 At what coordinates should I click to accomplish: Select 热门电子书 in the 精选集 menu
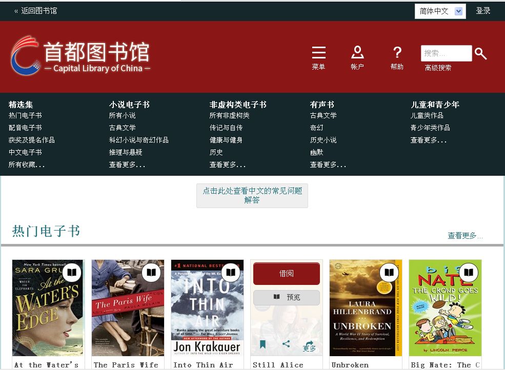[x=25, y=116]
